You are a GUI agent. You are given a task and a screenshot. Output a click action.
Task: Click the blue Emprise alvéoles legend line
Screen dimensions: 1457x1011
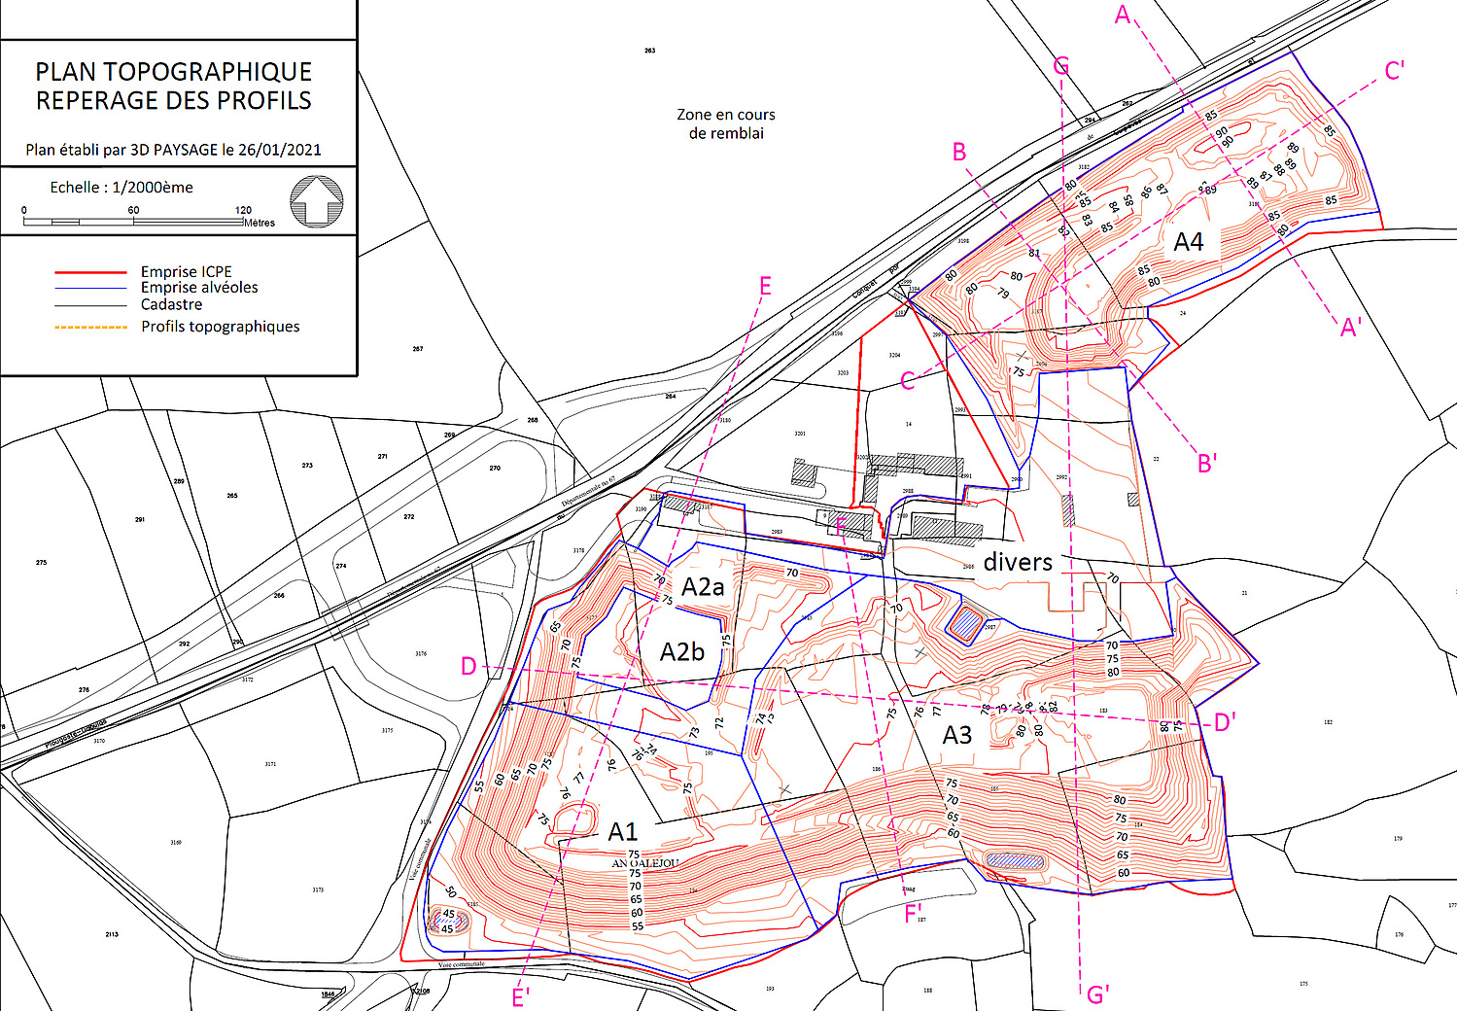[90, 289]
